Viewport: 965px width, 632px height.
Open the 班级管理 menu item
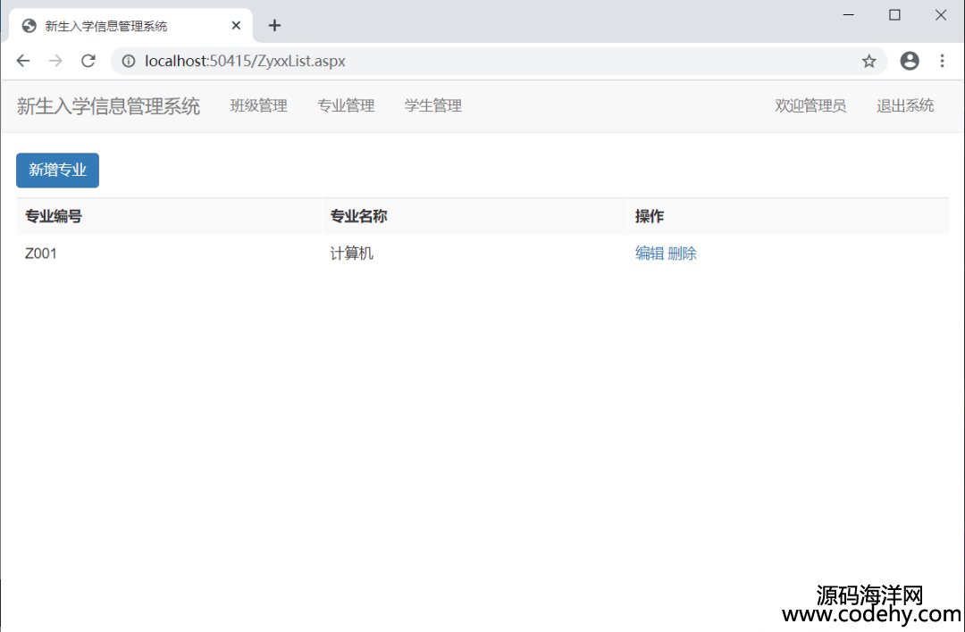258,105
